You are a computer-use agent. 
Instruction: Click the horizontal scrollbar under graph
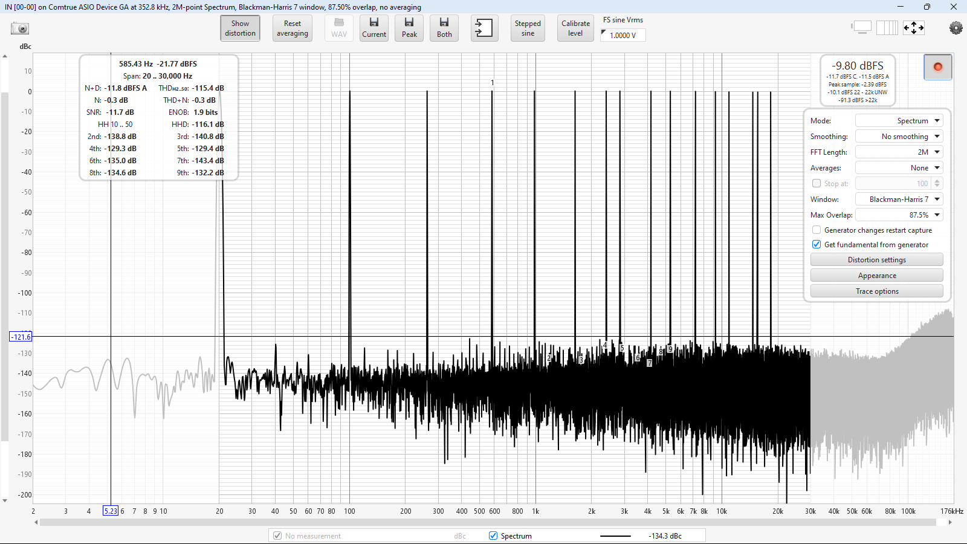coord(488,522)
